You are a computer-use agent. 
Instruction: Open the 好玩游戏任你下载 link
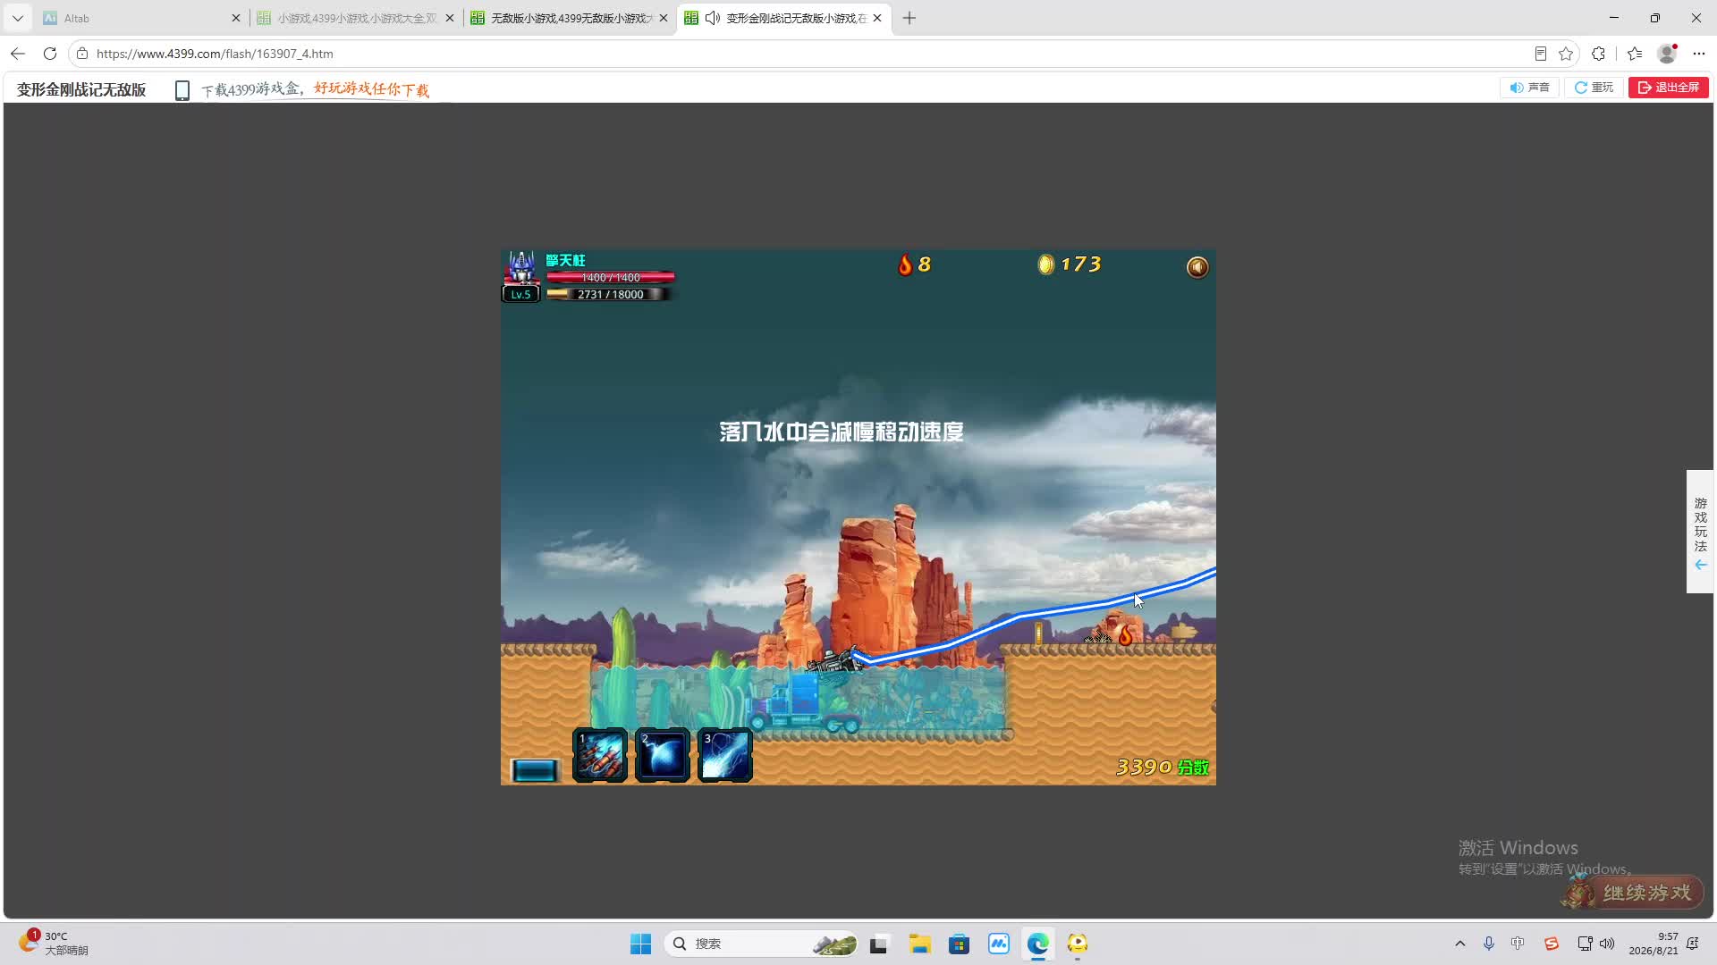click(x=371, y=89)
